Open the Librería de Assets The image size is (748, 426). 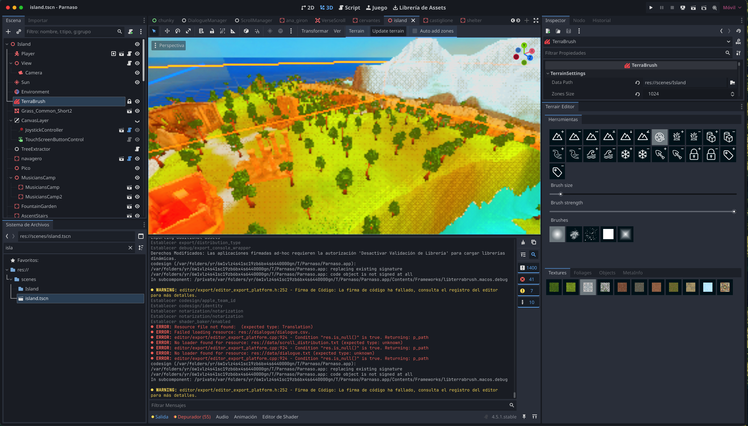pyautogui.click(x=419, y=8)
